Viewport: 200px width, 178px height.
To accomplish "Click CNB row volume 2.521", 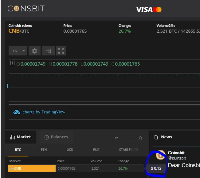I will click(96, 168).
